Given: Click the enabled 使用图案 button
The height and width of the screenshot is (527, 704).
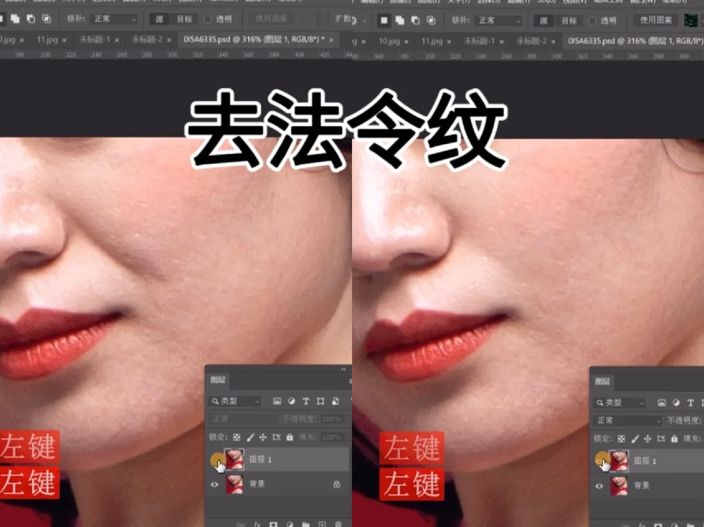Looking at the screenshot, I should coord(655,20).
